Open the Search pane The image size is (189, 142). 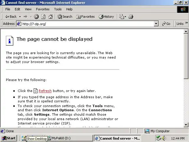[65, 17]
